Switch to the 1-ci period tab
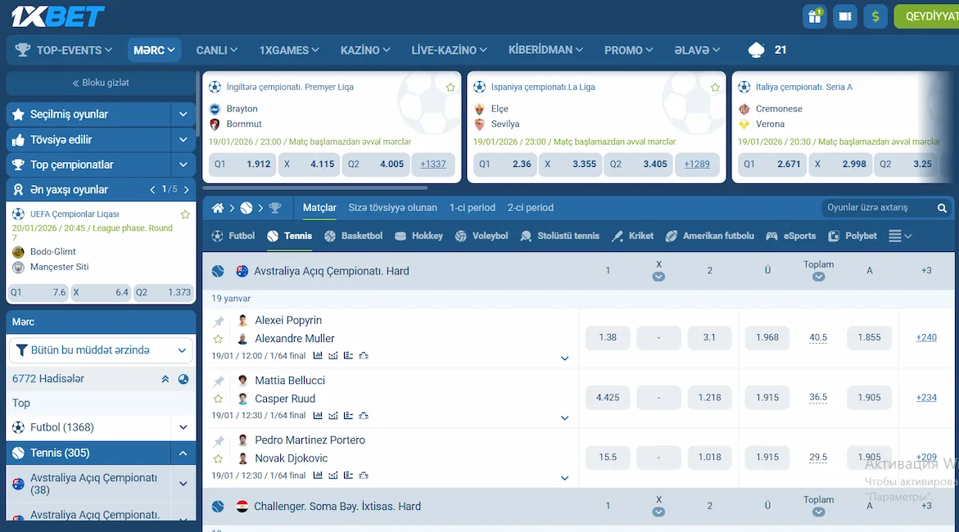Screen dimensions: 959x532 pyautogui.click(x=473, y=207)
